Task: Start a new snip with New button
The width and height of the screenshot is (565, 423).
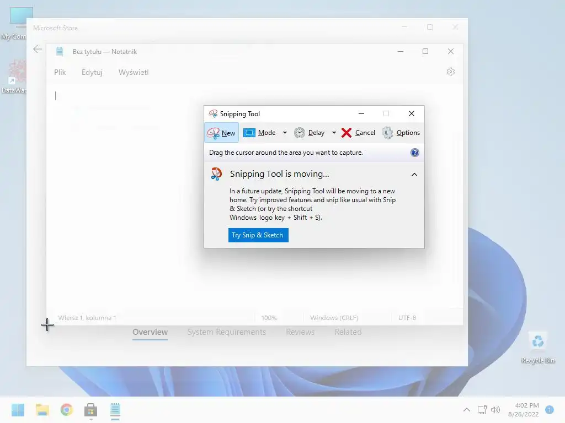Action: 222,133
